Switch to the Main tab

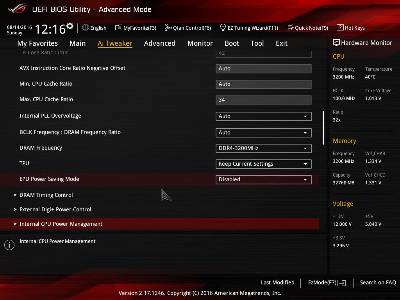coord(78,43)
